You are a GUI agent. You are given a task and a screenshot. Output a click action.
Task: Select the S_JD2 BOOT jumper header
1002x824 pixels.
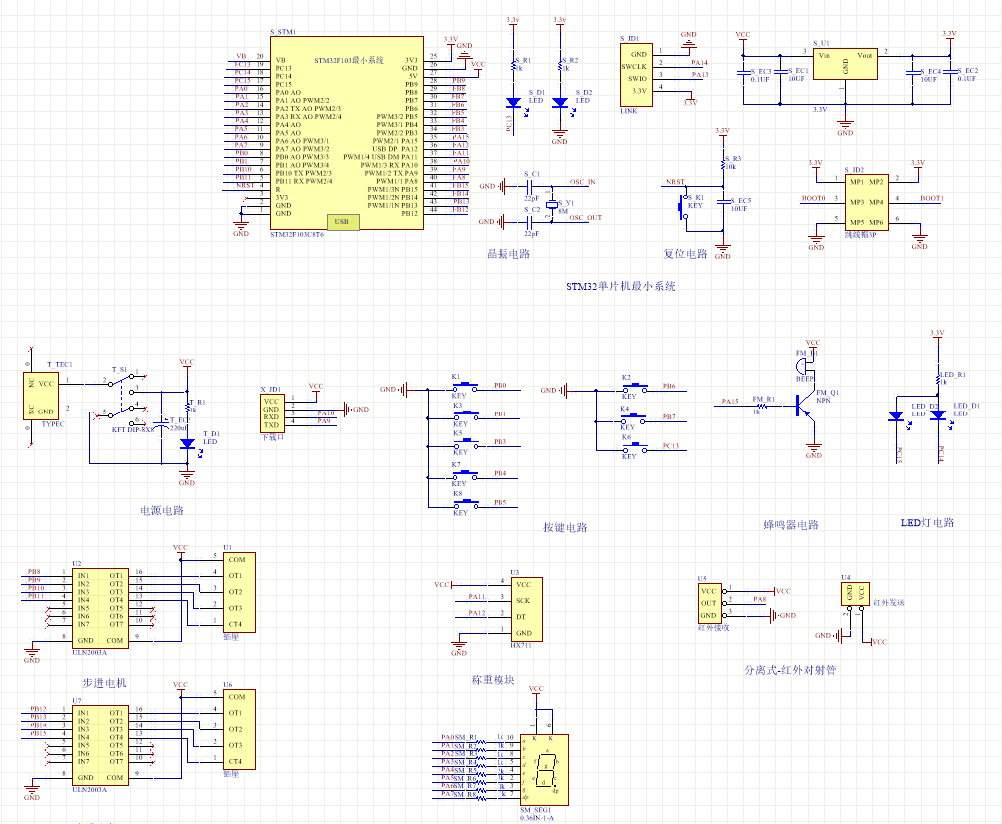click(x=865, y=202)
